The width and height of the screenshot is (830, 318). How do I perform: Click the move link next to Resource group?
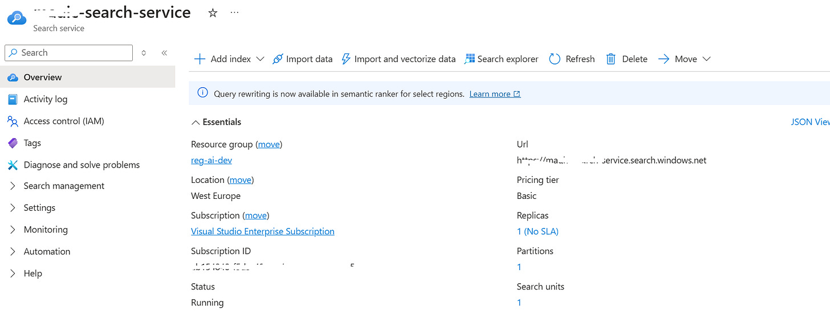click(269, 144)
